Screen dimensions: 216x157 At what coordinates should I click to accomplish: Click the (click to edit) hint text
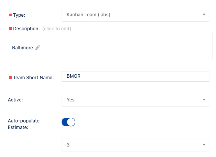pyautogui.click(x=57, y=29)
